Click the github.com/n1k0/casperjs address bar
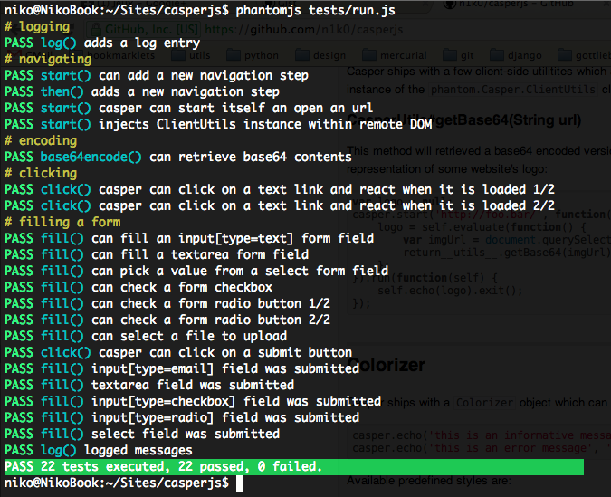Screen dimensions: 611x497 [304, 30]
